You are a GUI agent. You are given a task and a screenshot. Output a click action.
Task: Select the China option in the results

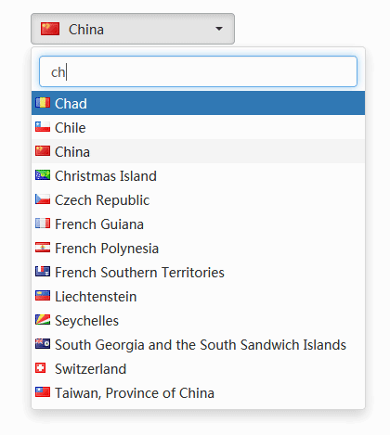pos(198,151)
